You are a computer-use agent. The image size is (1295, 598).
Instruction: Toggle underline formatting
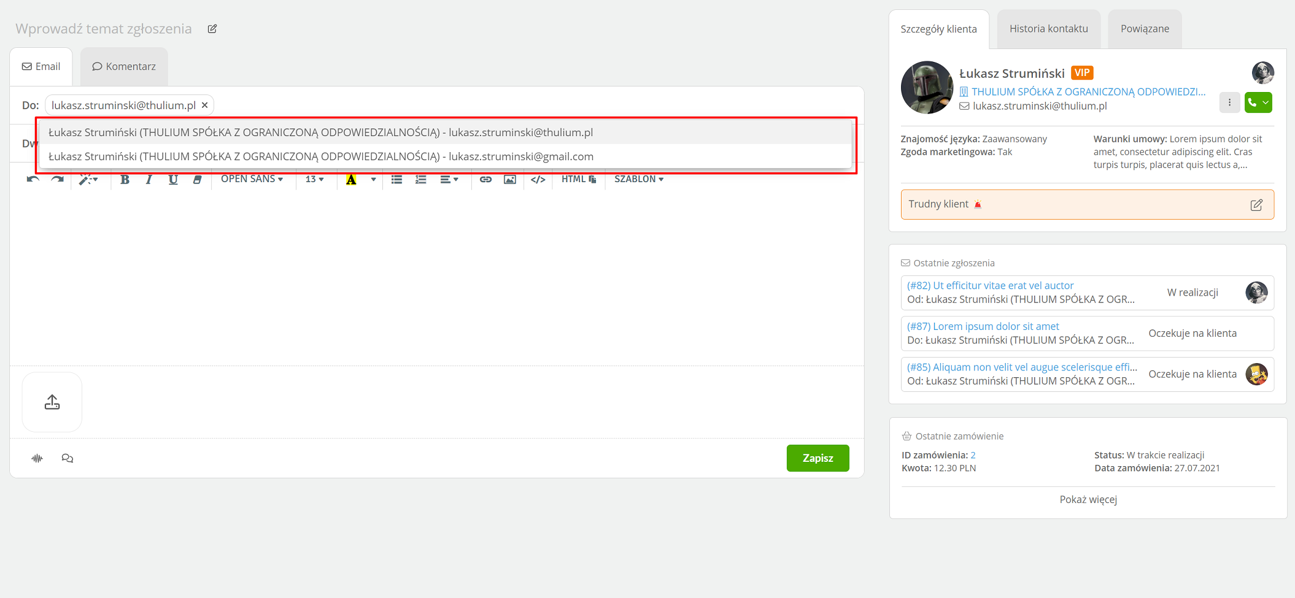coord(173,179)
